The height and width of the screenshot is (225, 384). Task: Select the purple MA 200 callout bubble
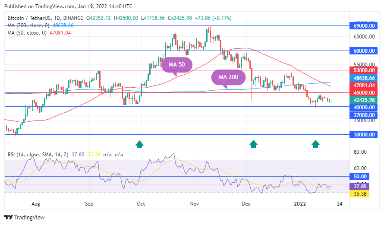(x=228, y=77)
